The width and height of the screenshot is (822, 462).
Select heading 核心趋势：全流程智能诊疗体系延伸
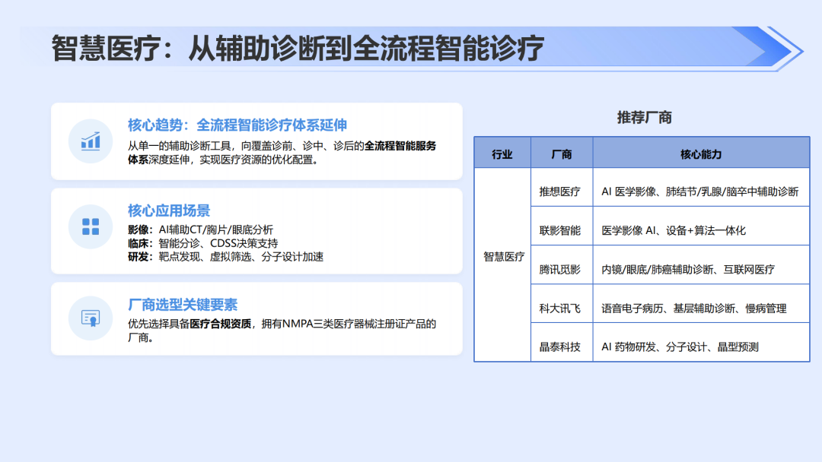click(x=237, y=125)
